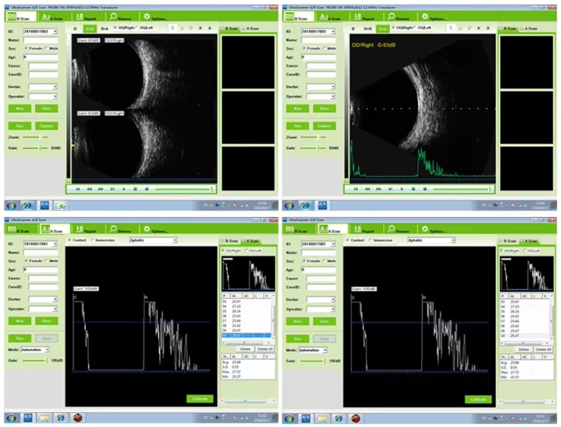Click Calibrate in row-10-selected A Scan window
The image size is (561, 427).
coord(199,399)
